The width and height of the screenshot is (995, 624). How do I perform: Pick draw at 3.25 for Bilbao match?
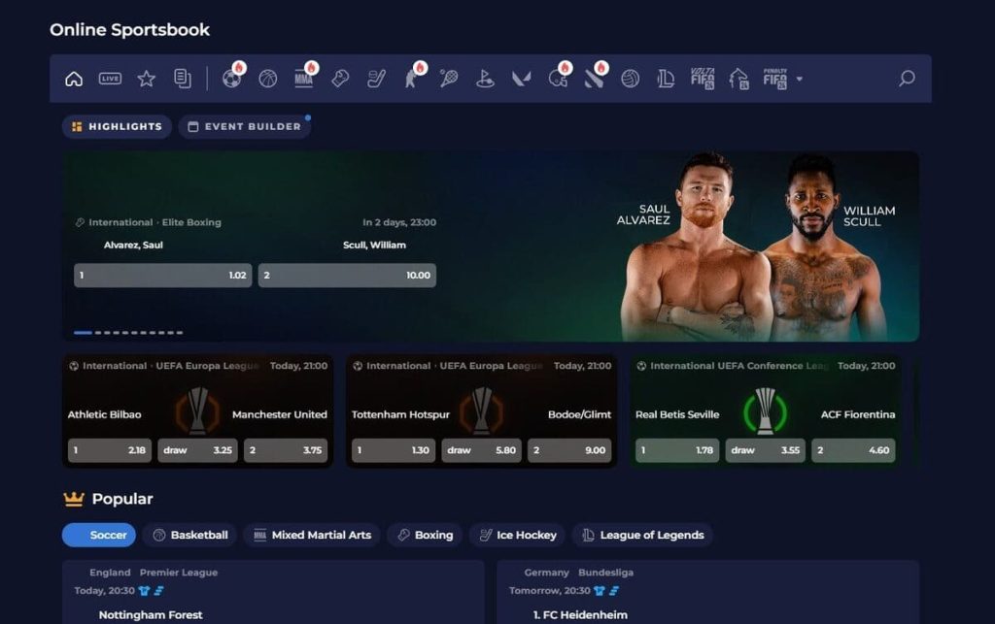[197, 450]
